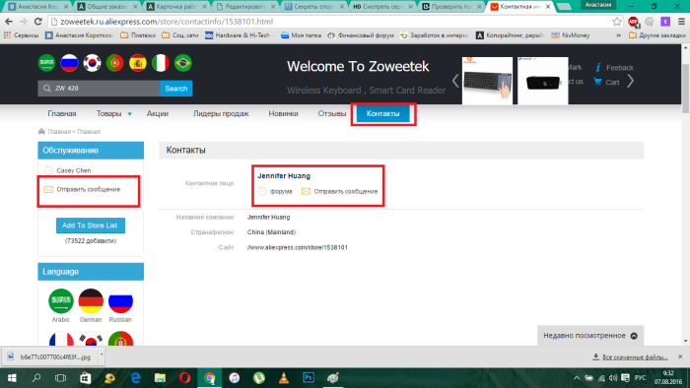The width and height of the screenshot is (690, 388).
Task: Click the store search field with ZW 420
Action: (99, 89)
